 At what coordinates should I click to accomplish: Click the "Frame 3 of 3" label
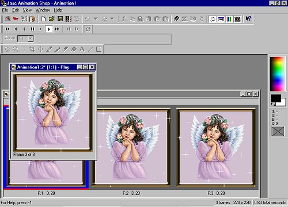[x=24, y=155]
